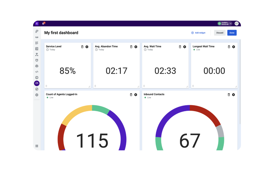The height and width of the screenshot is (171, 274).
Task: Open the notifications bell
Action: (x=43, y=24)
